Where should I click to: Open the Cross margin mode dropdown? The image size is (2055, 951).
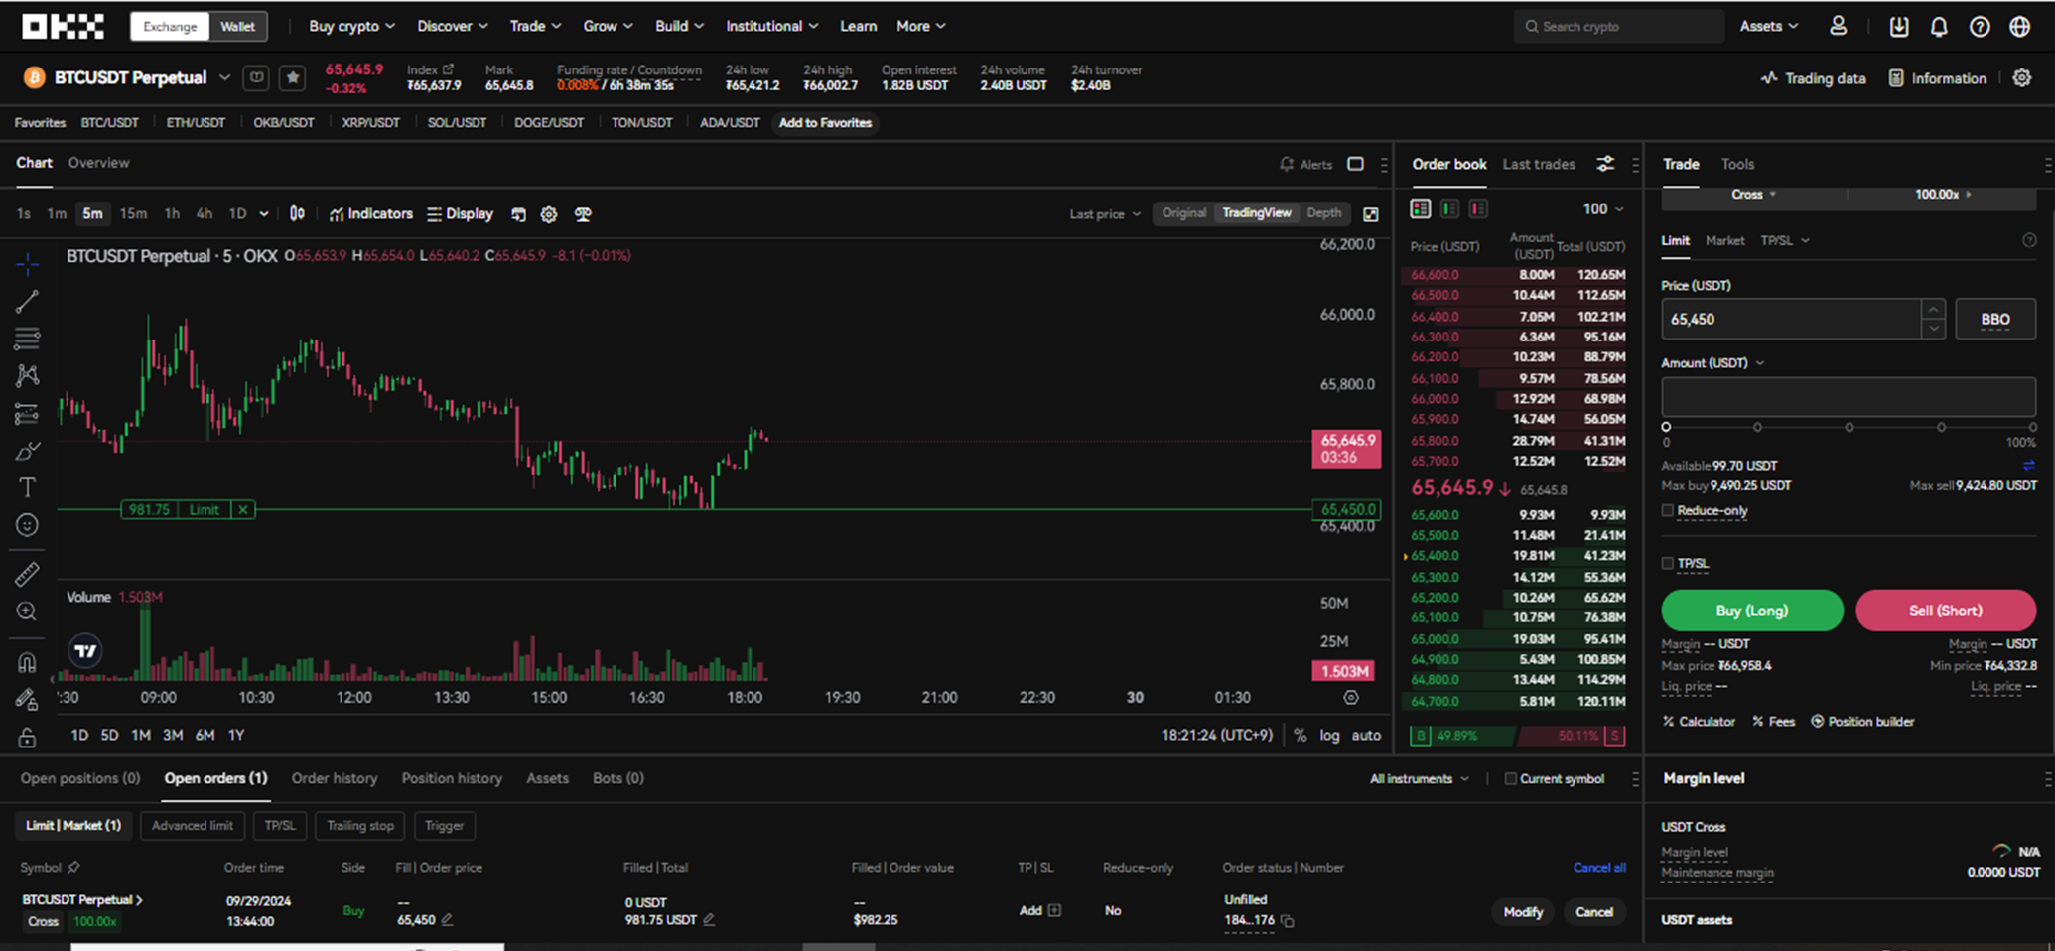coord(1753,195)
